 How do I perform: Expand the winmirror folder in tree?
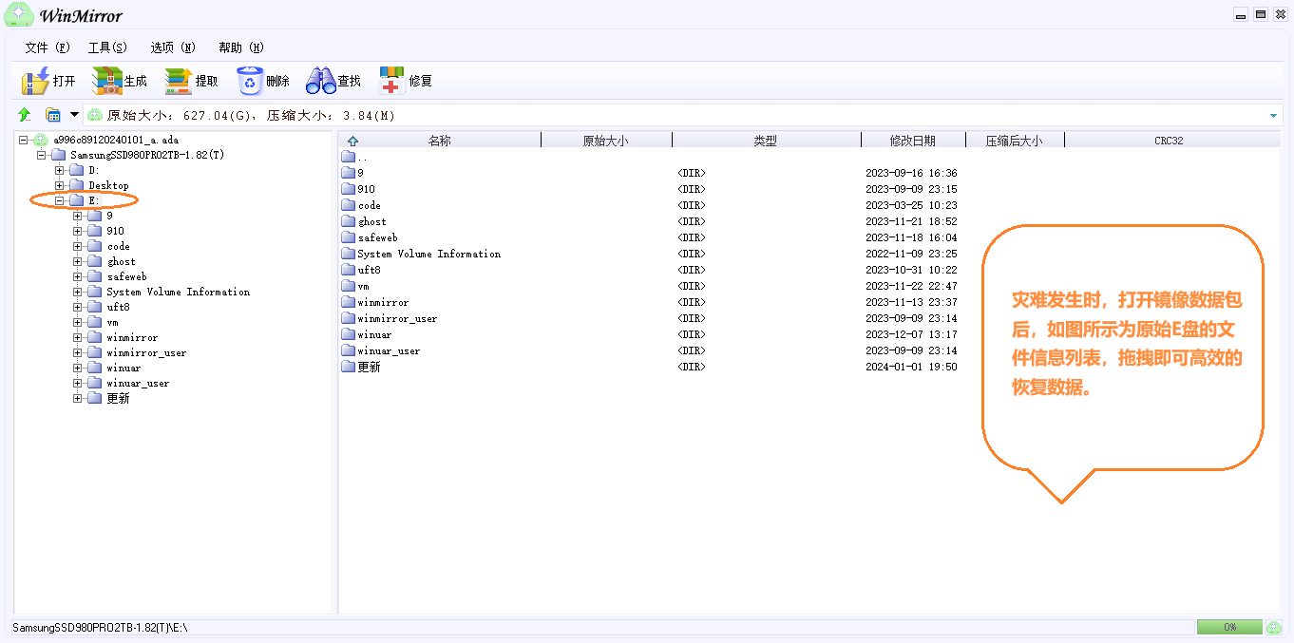(x=78, y=337)
